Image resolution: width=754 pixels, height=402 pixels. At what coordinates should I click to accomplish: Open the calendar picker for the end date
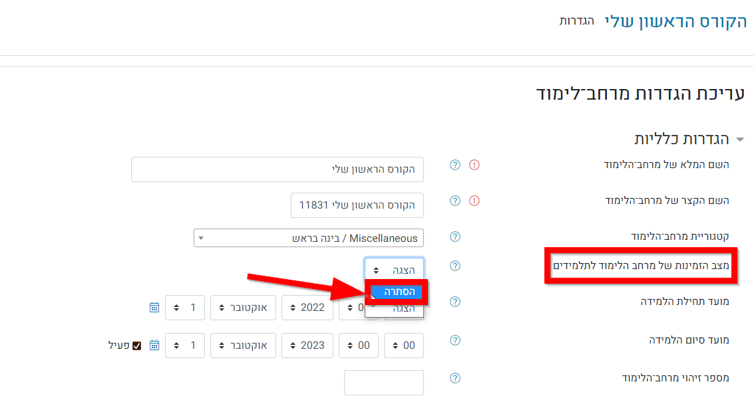(154, 346)
